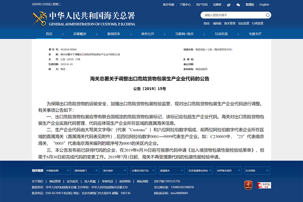The image size is (303, 202).
Task: Click the 海关电邮 top link
Action: click(x=168, y=5)
